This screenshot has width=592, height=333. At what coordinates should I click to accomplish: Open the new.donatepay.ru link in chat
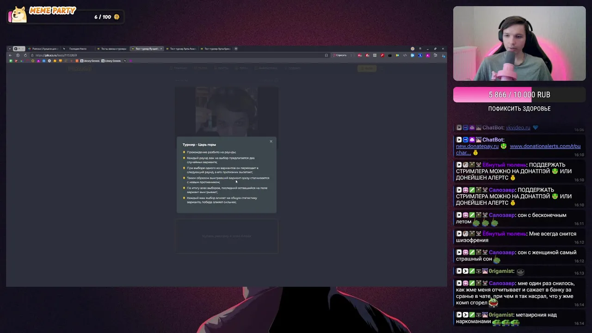(x=477, y=146)
